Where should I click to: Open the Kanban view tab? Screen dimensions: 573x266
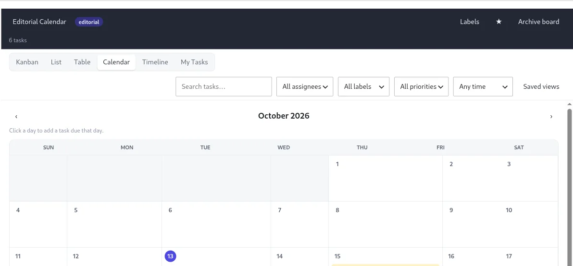pos(27,62)
